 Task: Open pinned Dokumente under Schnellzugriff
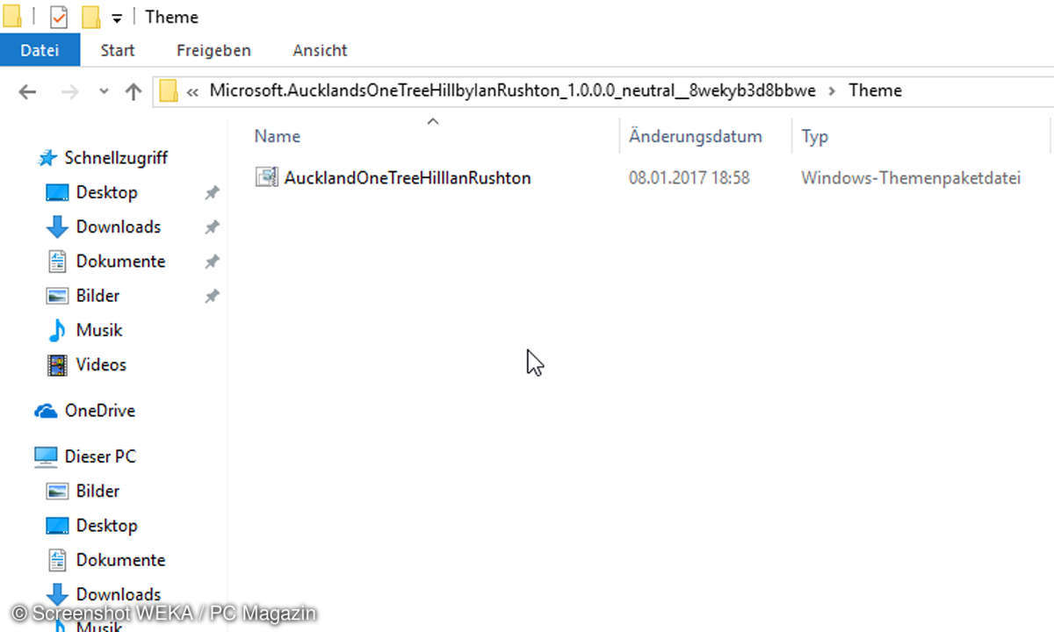pos(120,261)
